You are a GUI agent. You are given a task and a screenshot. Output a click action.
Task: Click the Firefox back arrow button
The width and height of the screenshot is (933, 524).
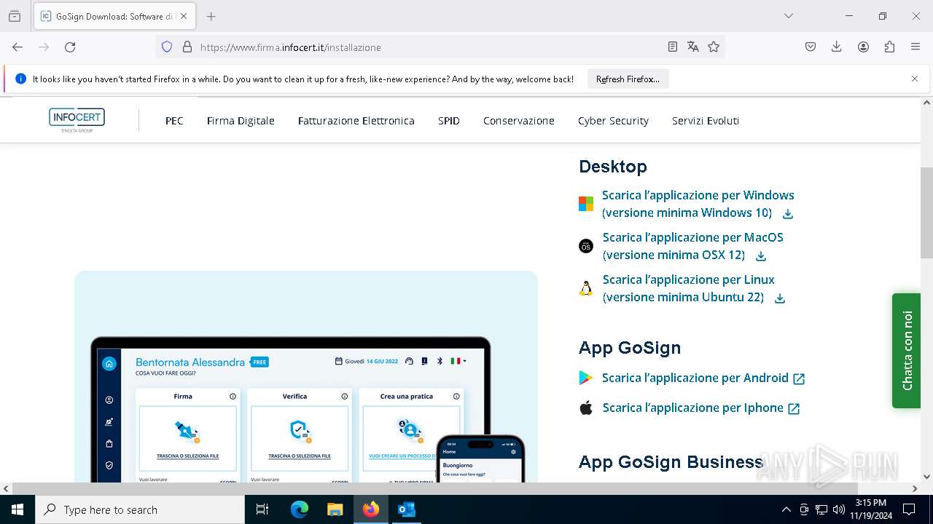[17, 47]
